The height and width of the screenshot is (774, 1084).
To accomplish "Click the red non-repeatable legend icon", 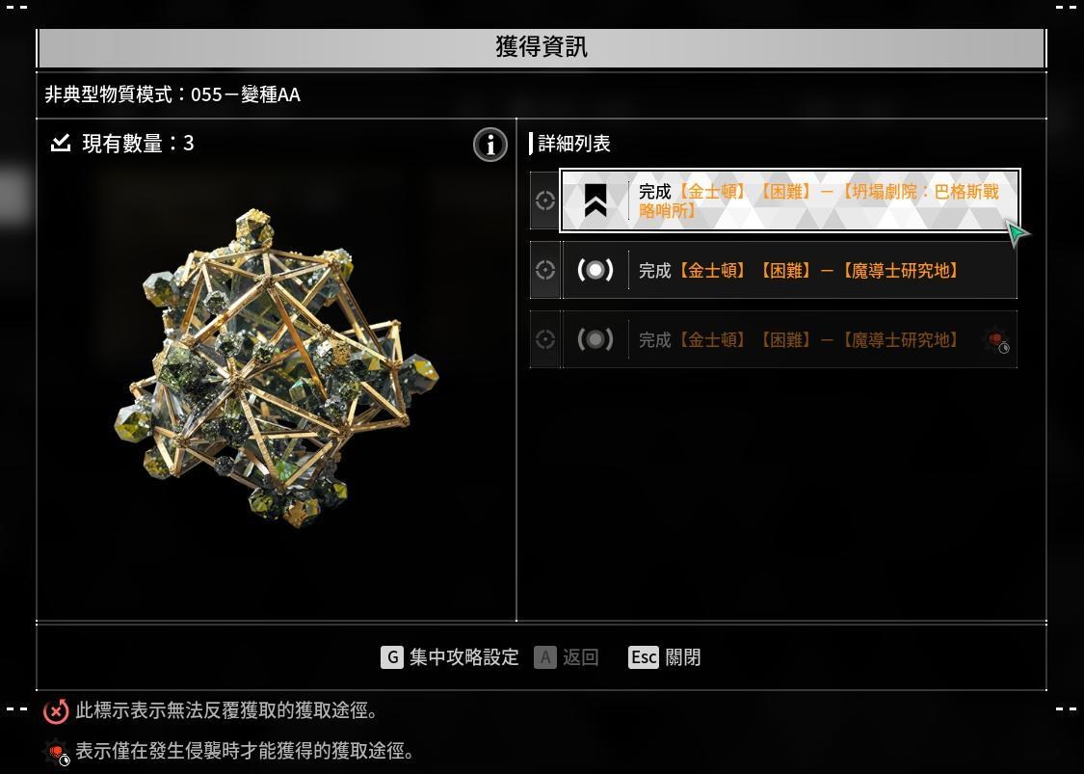I will click(x=56, y=711).
